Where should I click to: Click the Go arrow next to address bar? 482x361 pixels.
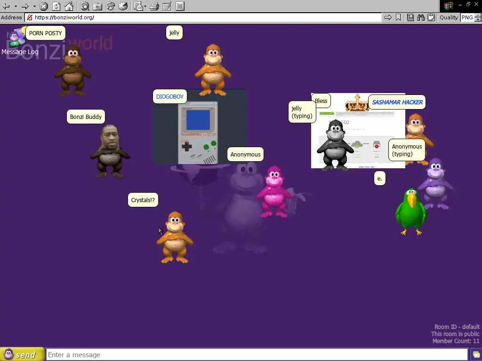pyautogui.click(x=388, y=17)
